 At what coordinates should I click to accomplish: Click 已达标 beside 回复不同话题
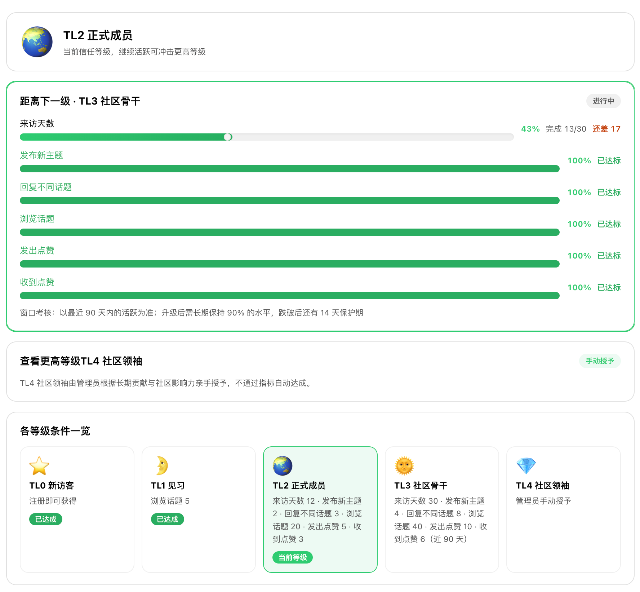point(609,193)
